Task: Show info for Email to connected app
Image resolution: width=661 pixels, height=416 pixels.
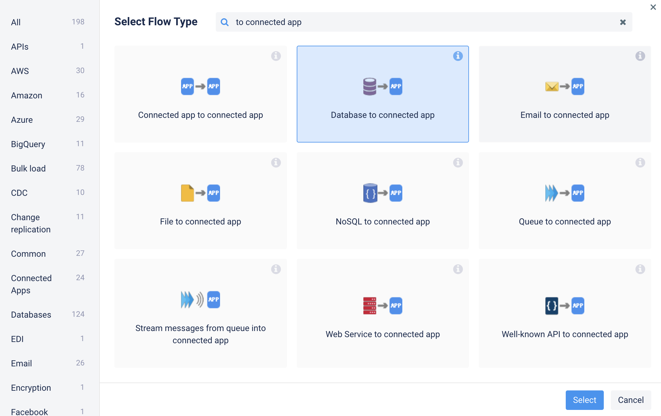Action: 640,56
